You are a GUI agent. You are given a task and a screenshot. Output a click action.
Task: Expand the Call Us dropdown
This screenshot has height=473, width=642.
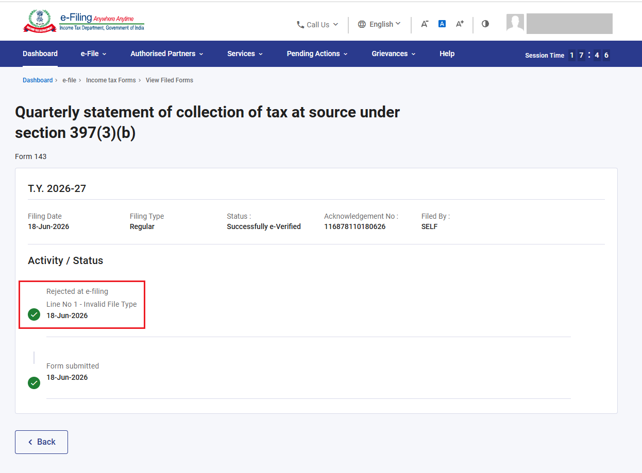tap(317, 24)
